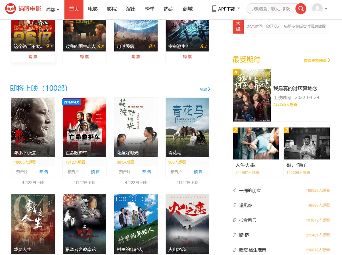This screenshot has width=342, height=255.
Task: Open the 猫眼专业版实时票房数据 link
Action: tap(305, 26)
